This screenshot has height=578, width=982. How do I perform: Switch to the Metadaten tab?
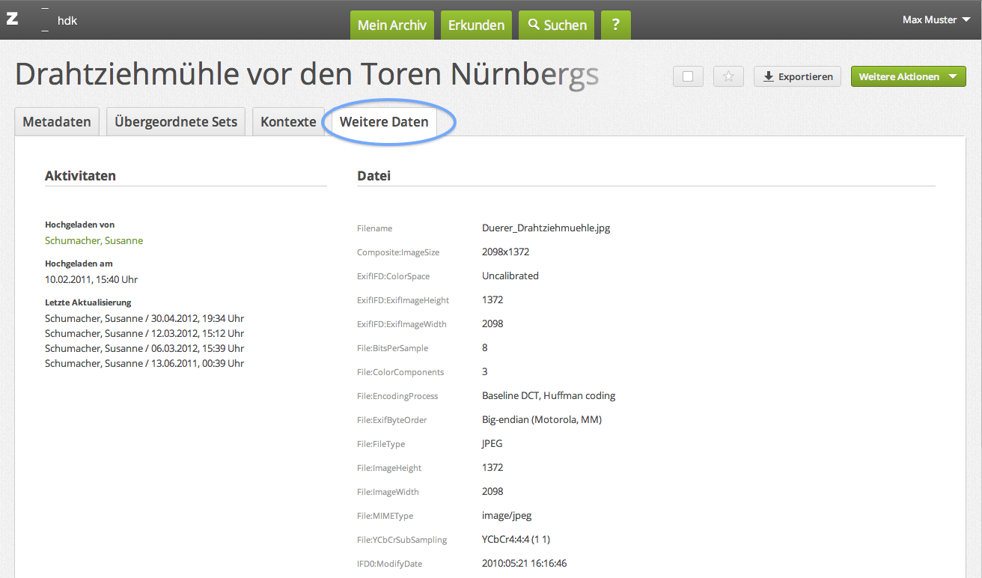[57, 122]
